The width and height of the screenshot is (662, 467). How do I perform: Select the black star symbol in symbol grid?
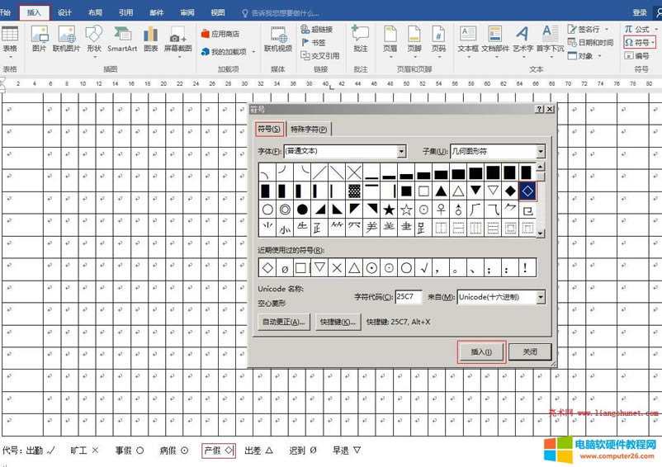coord(389,210)
